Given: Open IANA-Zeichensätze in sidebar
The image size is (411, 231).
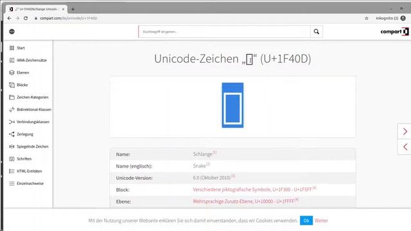Looking at the screenshot, I should (31, 60).
